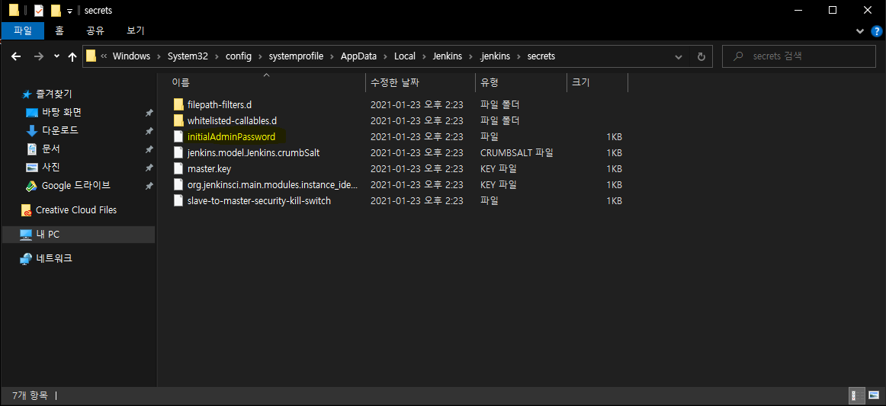Open the recent locations dropdown arrow

[56, 56]
